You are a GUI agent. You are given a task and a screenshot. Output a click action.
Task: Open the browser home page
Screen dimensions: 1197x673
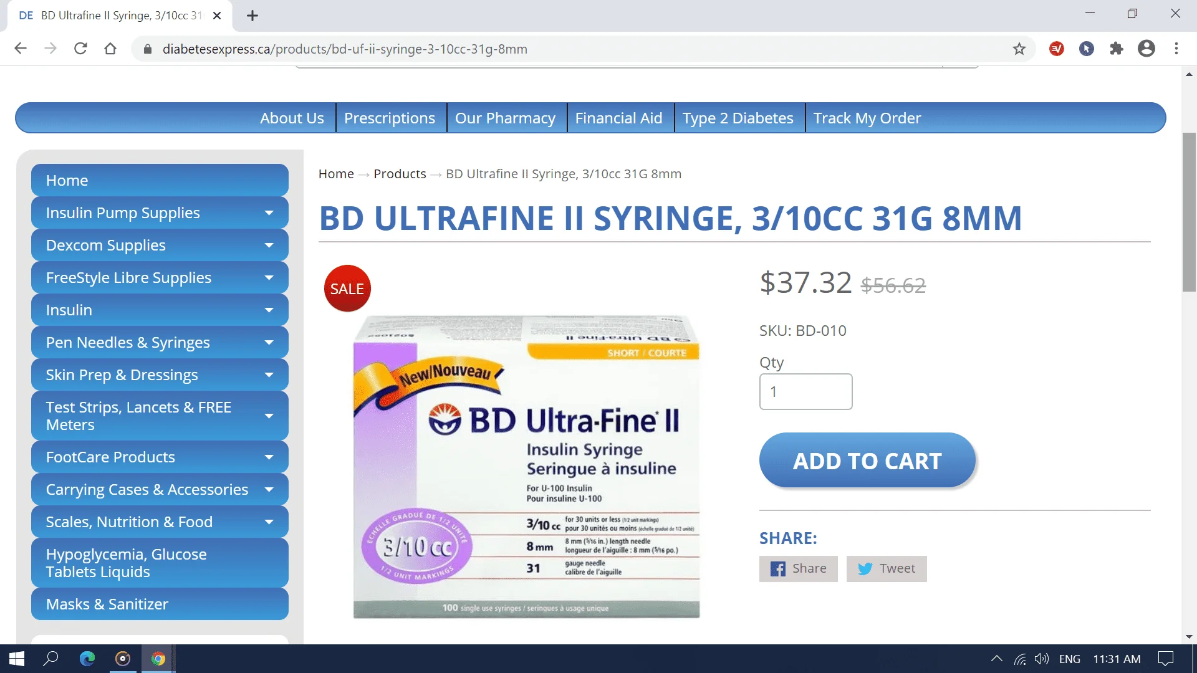pyautogui.click(x=110, y=49)
